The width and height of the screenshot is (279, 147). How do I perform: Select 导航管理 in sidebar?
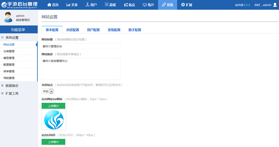tap(9, 78)
